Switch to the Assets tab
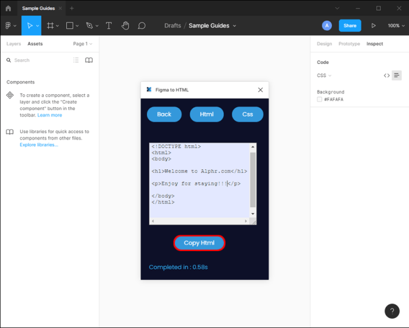 (x=35, y=44)
